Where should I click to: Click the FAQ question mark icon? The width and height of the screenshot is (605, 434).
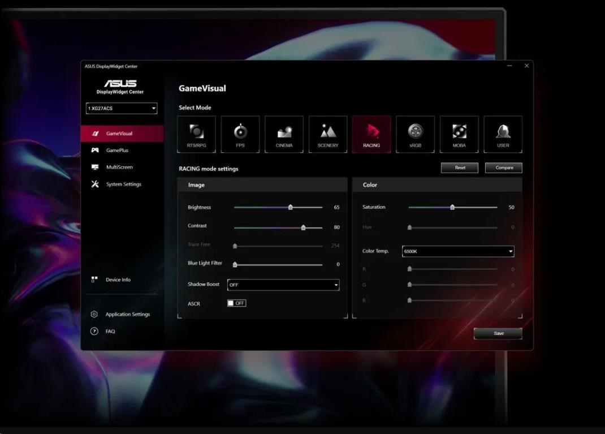point(94,331)
